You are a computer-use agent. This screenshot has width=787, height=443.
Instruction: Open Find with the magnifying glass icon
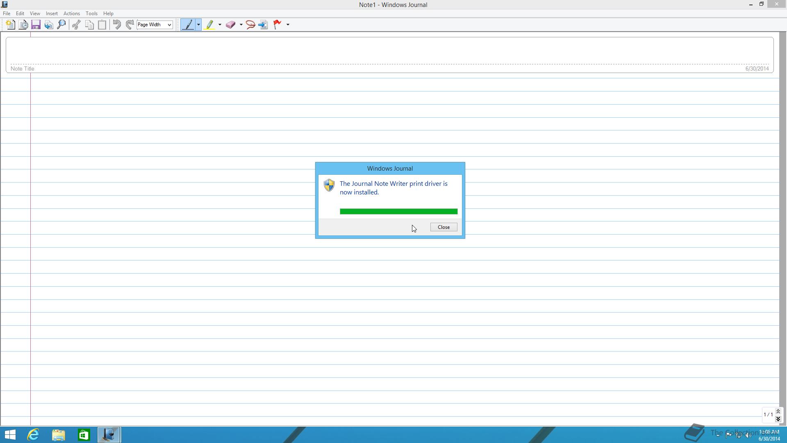coord(61,25)
